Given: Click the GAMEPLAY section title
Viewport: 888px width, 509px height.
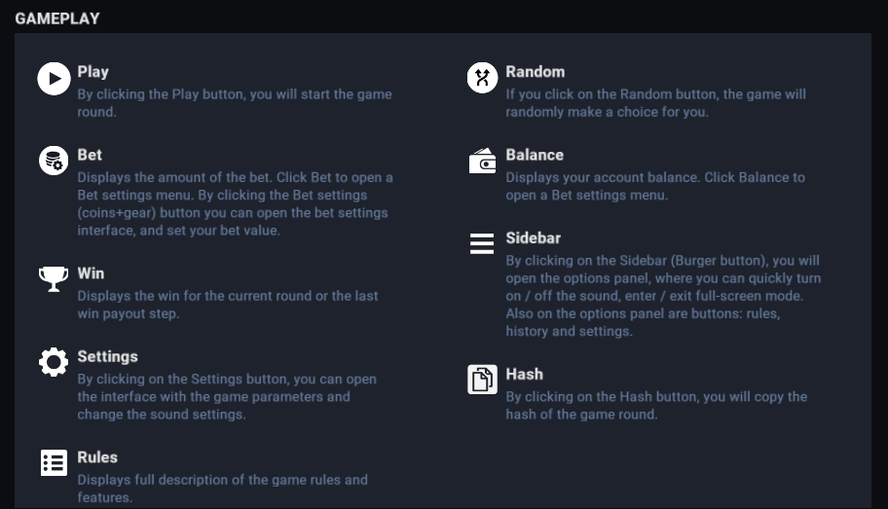Looking at the screenshot, I should point(57,18).
